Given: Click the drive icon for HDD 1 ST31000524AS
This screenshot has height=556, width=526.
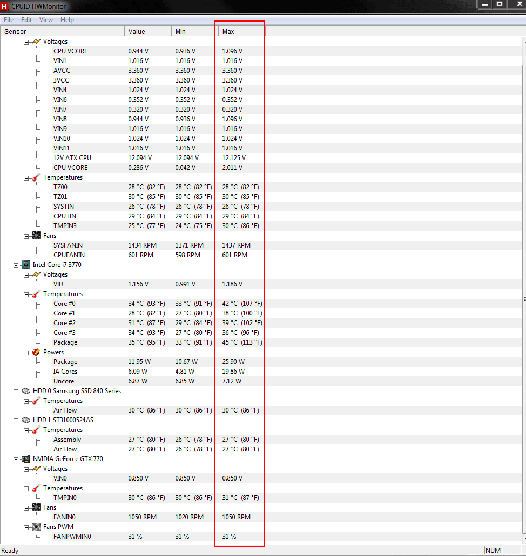Looking at the screenshot, I should (25, 420).
